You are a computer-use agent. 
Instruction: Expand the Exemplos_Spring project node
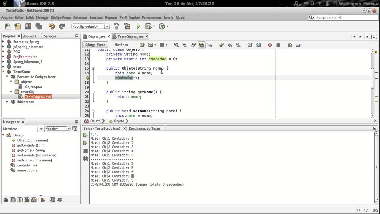pos(3,42)
